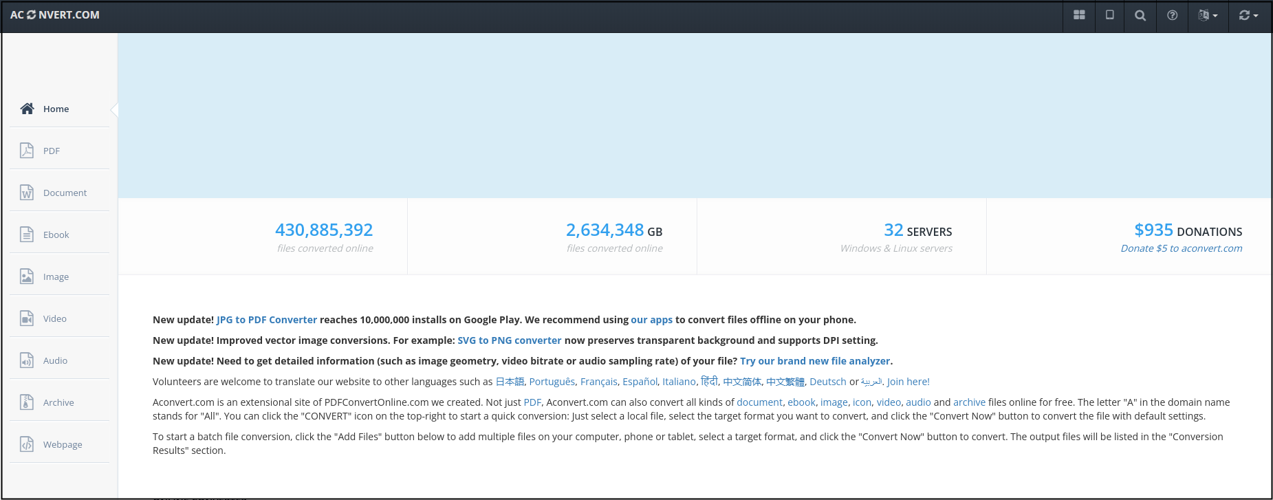Image resolution: width=1273 pixels, height=500 pixels.
Task: Select the हिंदी language link
Action: pyautogui.click(x=709, y=381)
